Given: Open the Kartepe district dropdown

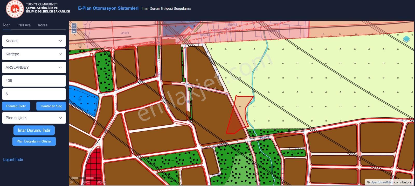Looking at the screenshot, I should click(34, 54).
